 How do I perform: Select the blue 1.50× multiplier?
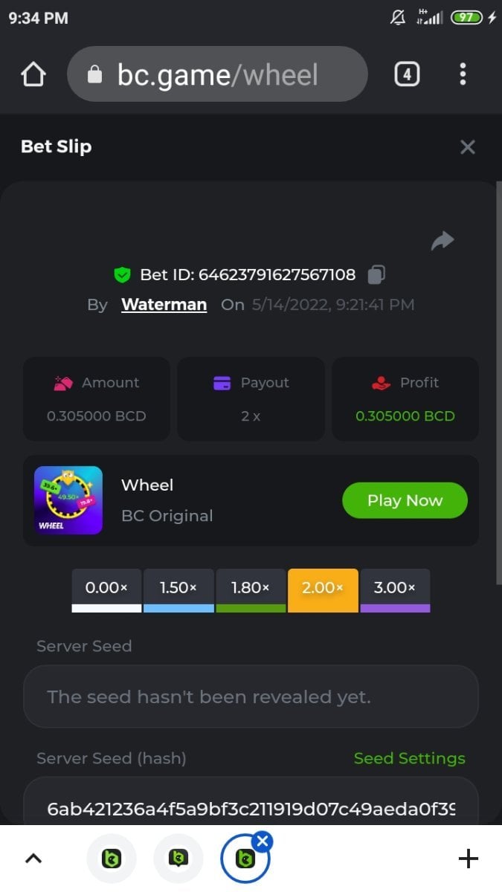point(178,590)
